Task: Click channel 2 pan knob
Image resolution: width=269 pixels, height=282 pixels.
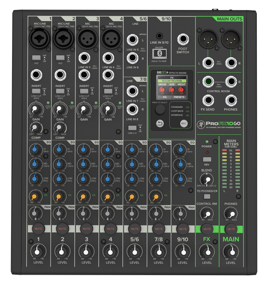Action: tap(58, 213)
